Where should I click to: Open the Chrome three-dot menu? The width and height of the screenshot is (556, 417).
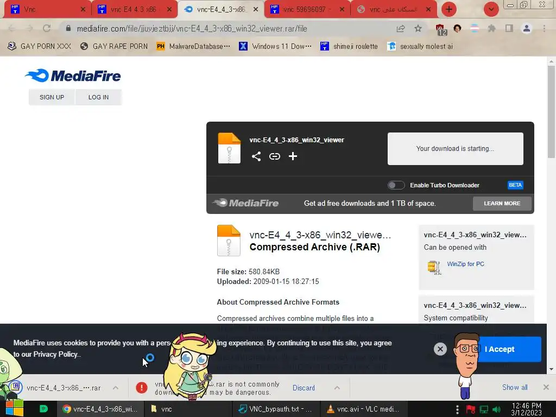pyautogui.click(x=544, y=28)
